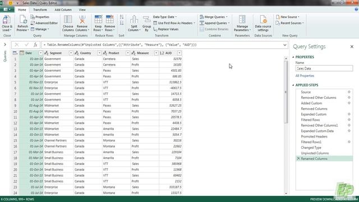This screenshot has height=202, width=359.
Task: Open the Recent Sources dropdown
Action: 290,23
